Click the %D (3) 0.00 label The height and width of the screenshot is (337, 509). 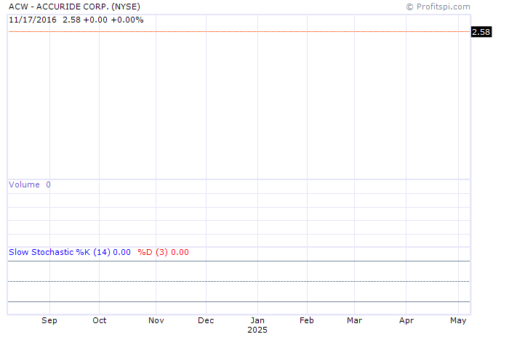[x=163, y=252]
